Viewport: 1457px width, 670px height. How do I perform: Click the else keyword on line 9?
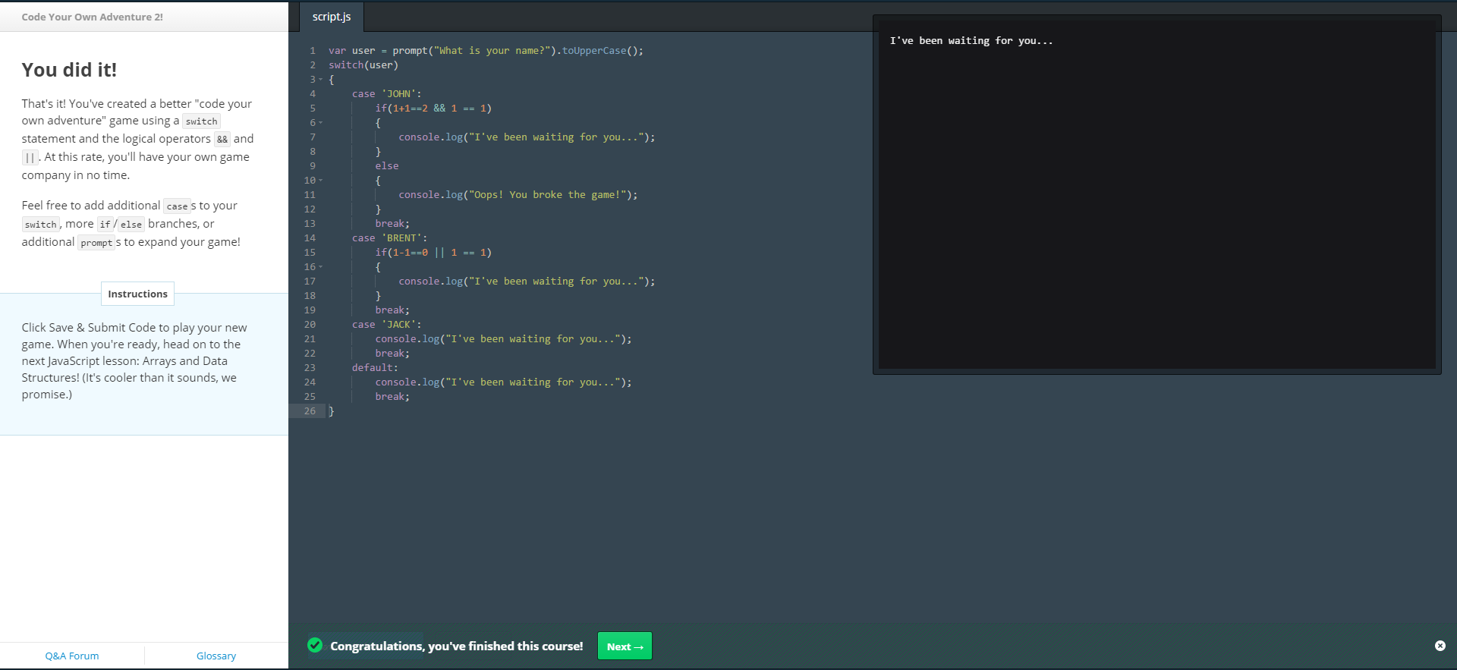click(x=387, y=166)
